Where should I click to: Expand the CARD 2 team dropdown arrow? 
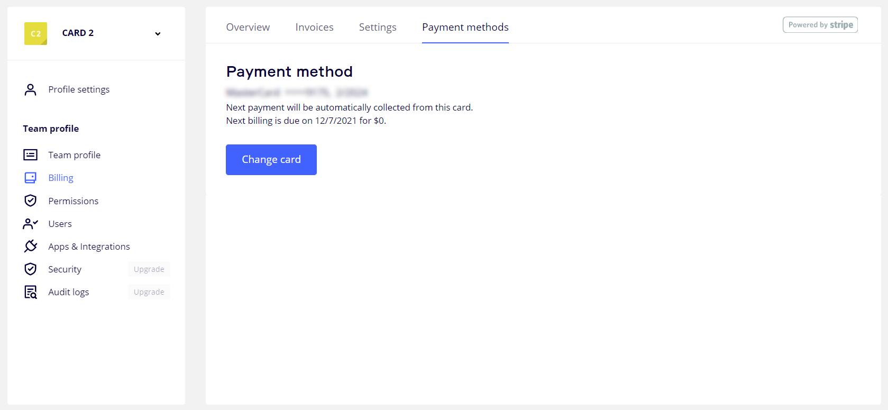pos(158,34)
